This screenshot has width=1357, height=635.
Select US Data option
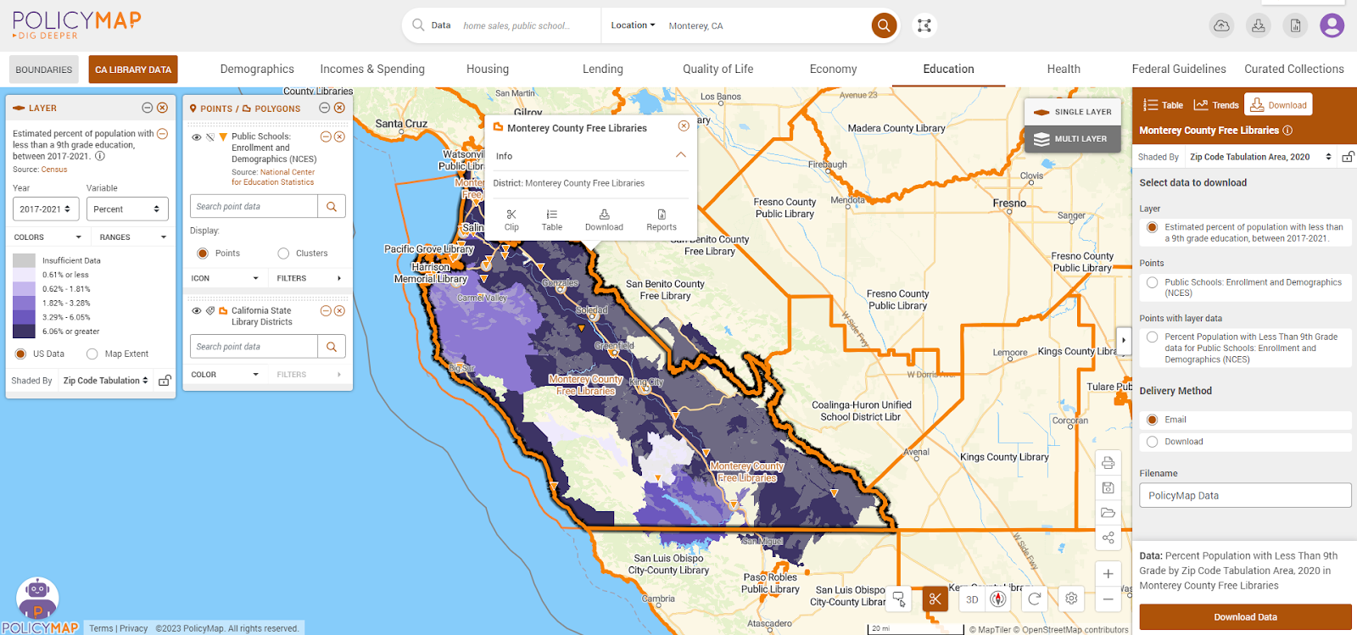20,354
